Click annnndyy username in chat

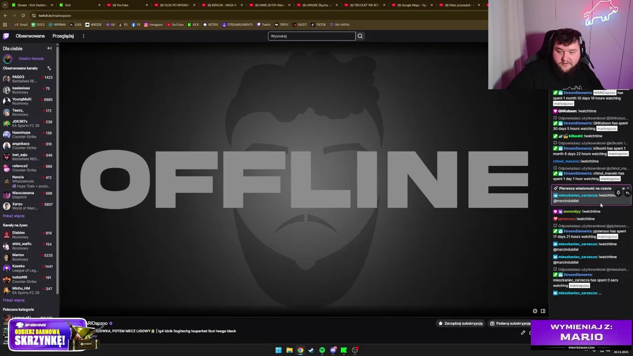(x=572, y=212)
